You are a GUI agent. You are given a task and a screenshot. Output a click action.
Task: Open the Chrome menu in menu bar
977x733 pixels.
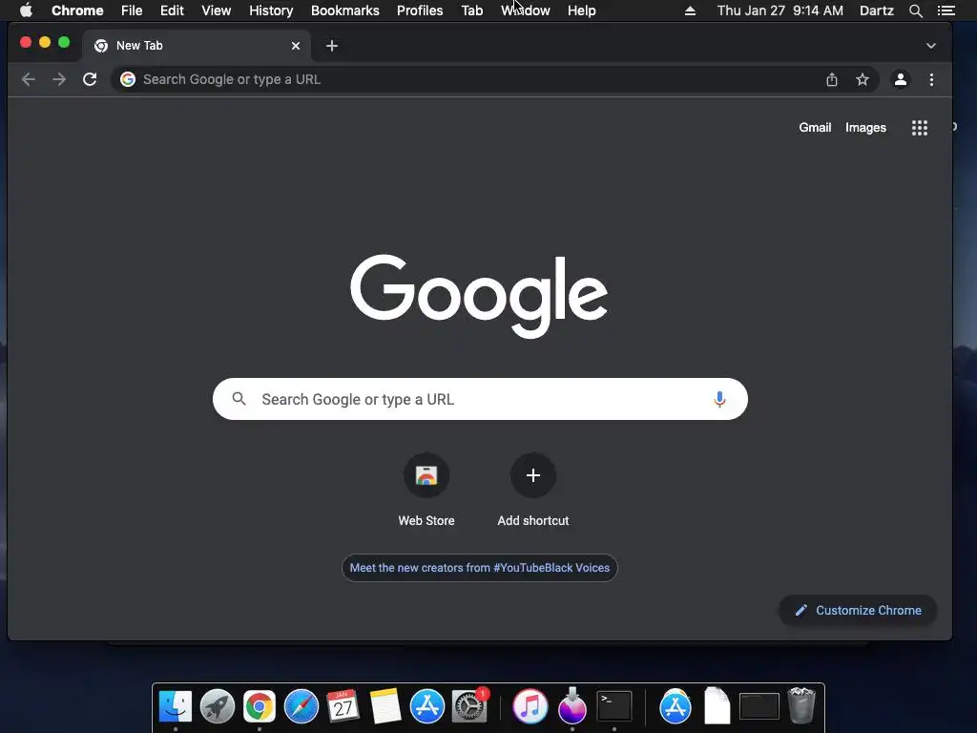click(x=77, y=10)
